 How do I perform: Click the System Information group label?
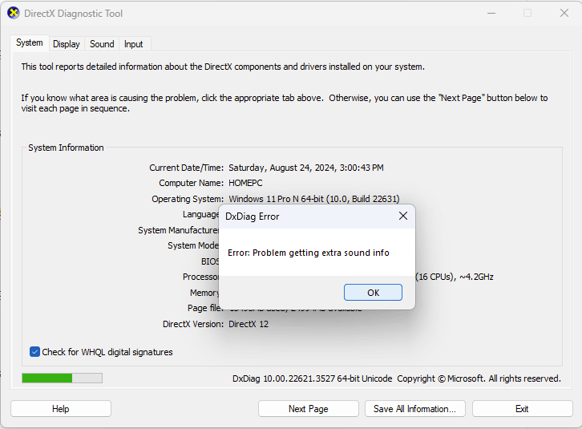(66, 148)
